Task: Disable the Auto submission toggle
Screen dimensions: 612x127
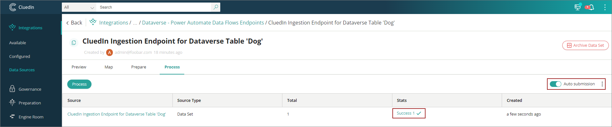Action: (x=556, y=84)
